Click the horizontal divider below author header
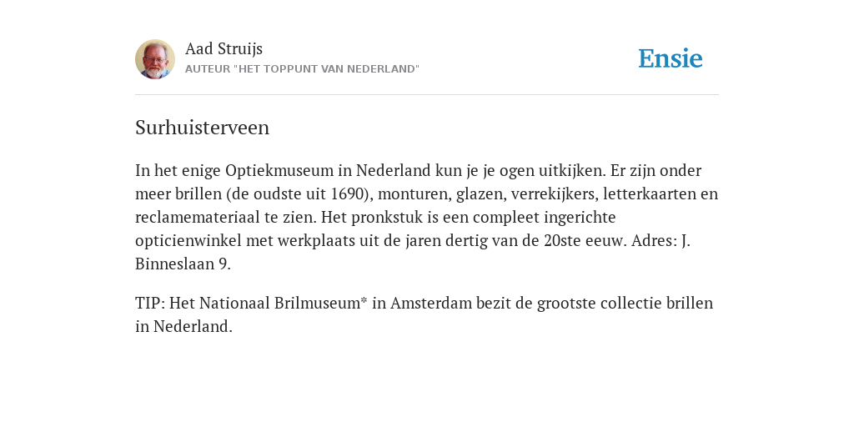This screenshot has height=427, width=854. click(427, 95)
